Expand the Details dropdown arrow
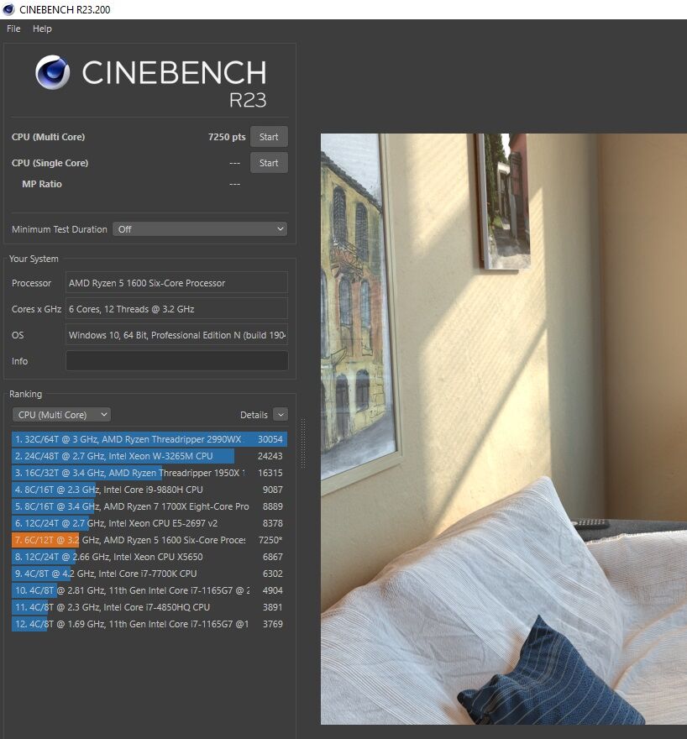 (281, 415)
